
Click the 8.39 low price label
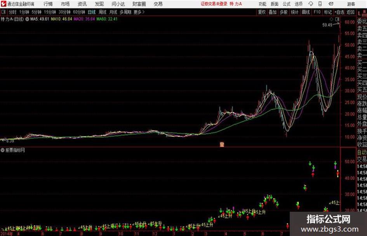pyautogui.click(x=10, y=141)
